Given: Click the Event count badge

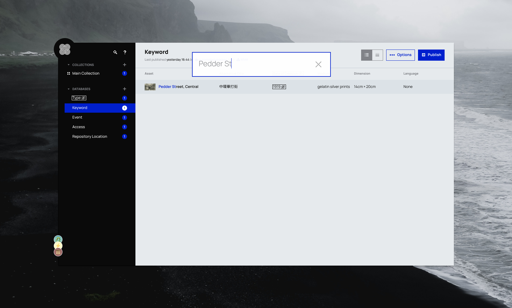Looking at the screenshot, I should pyautogui.click(x=125, y=118).
